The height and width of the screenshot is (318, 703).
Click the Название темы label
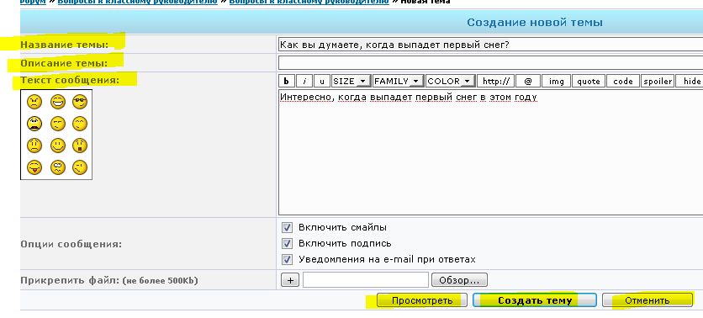[x=64, y=45]
